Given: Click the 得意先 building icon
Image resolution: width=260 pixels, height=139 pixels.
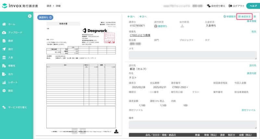Looking at the screenshot, I should coord(4,66).
